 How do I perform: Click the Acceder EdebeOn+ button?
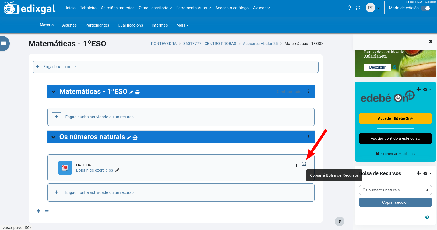(x=395, y=118)
